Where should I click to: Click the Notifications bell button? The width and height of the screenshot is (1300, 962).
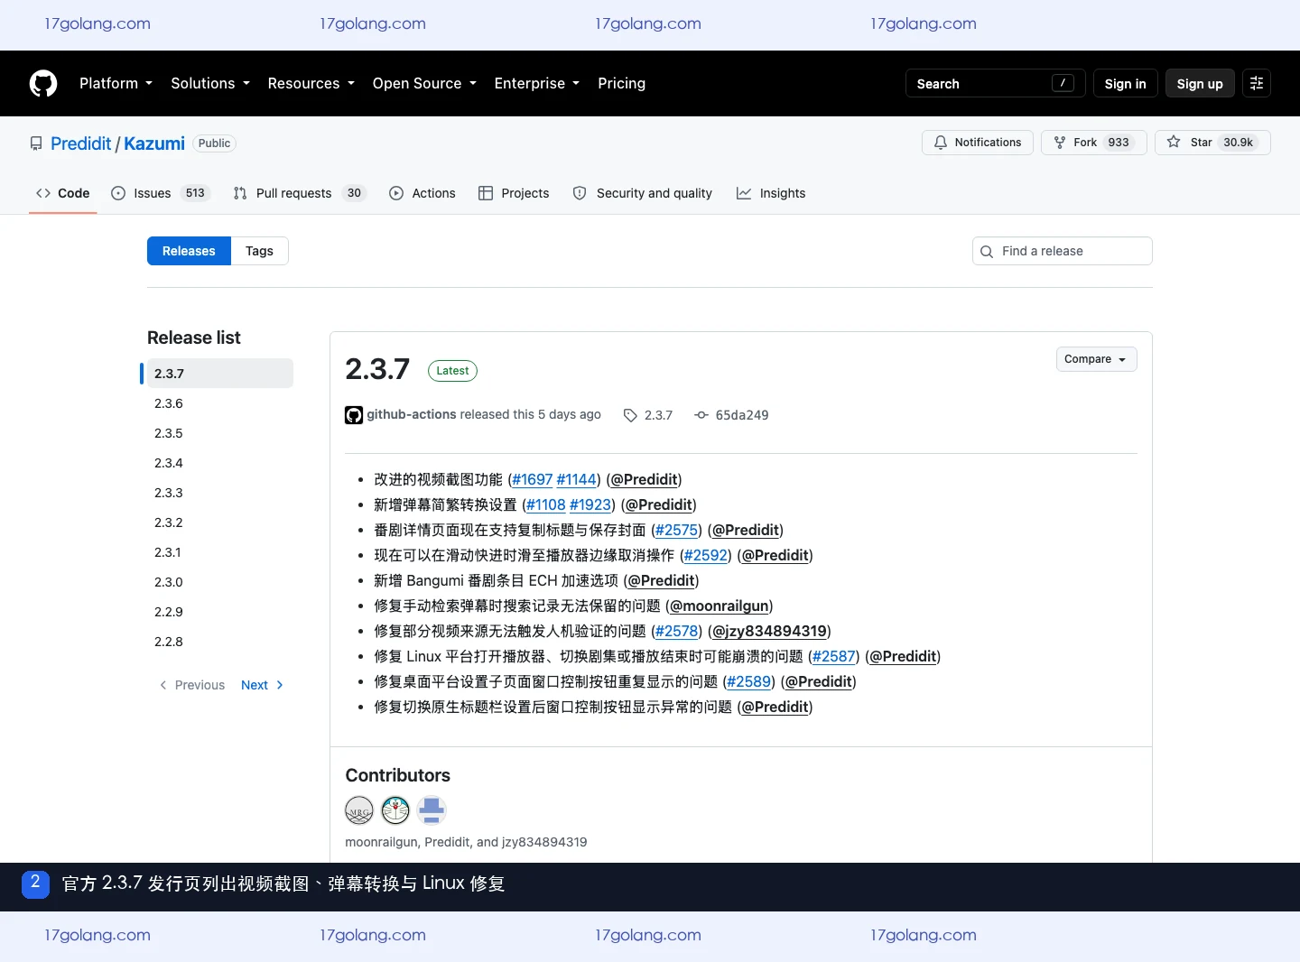(x=978, y=143)
